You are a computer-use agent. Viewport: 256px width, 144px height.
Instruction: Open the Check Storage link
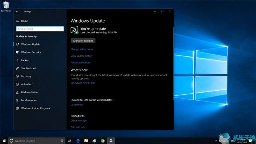click(x=78, y=121)
